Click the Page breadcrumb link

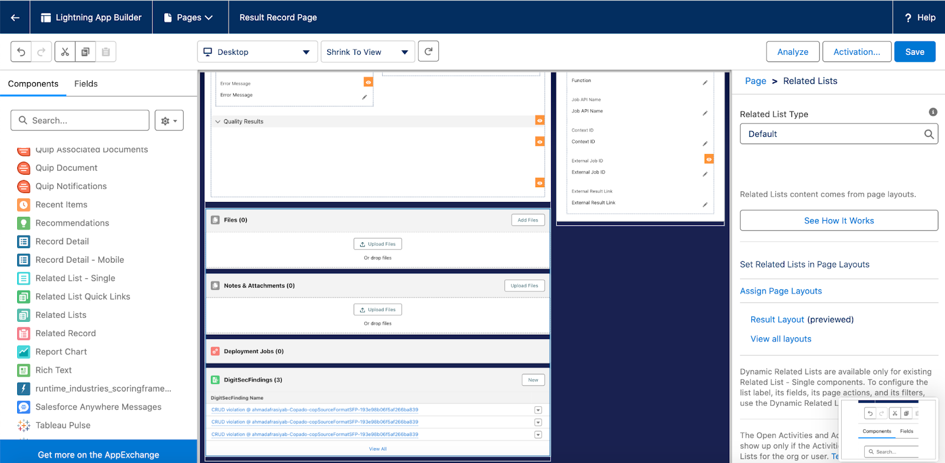coord(755,81)
